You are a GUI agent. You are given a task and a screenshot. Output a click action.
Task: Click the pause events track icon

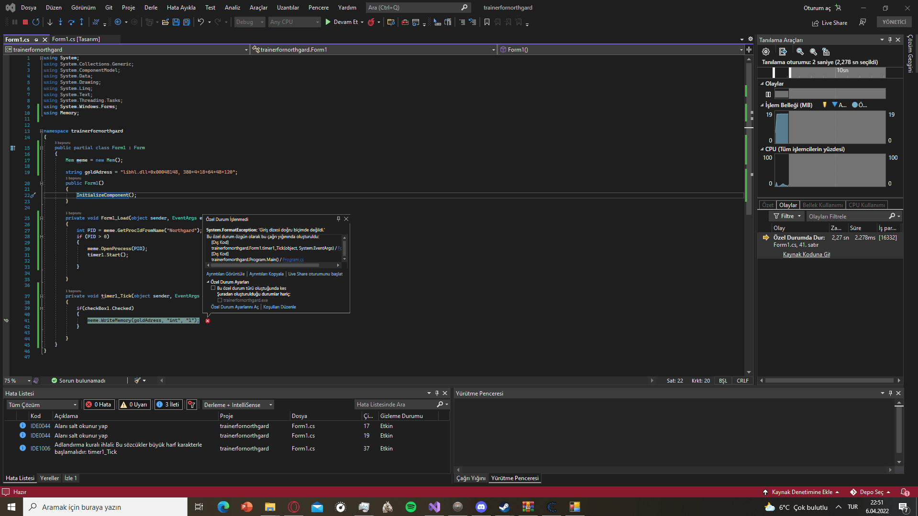point(768,94)
